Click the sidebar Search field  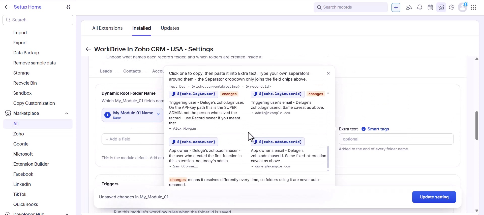point(38,20)
